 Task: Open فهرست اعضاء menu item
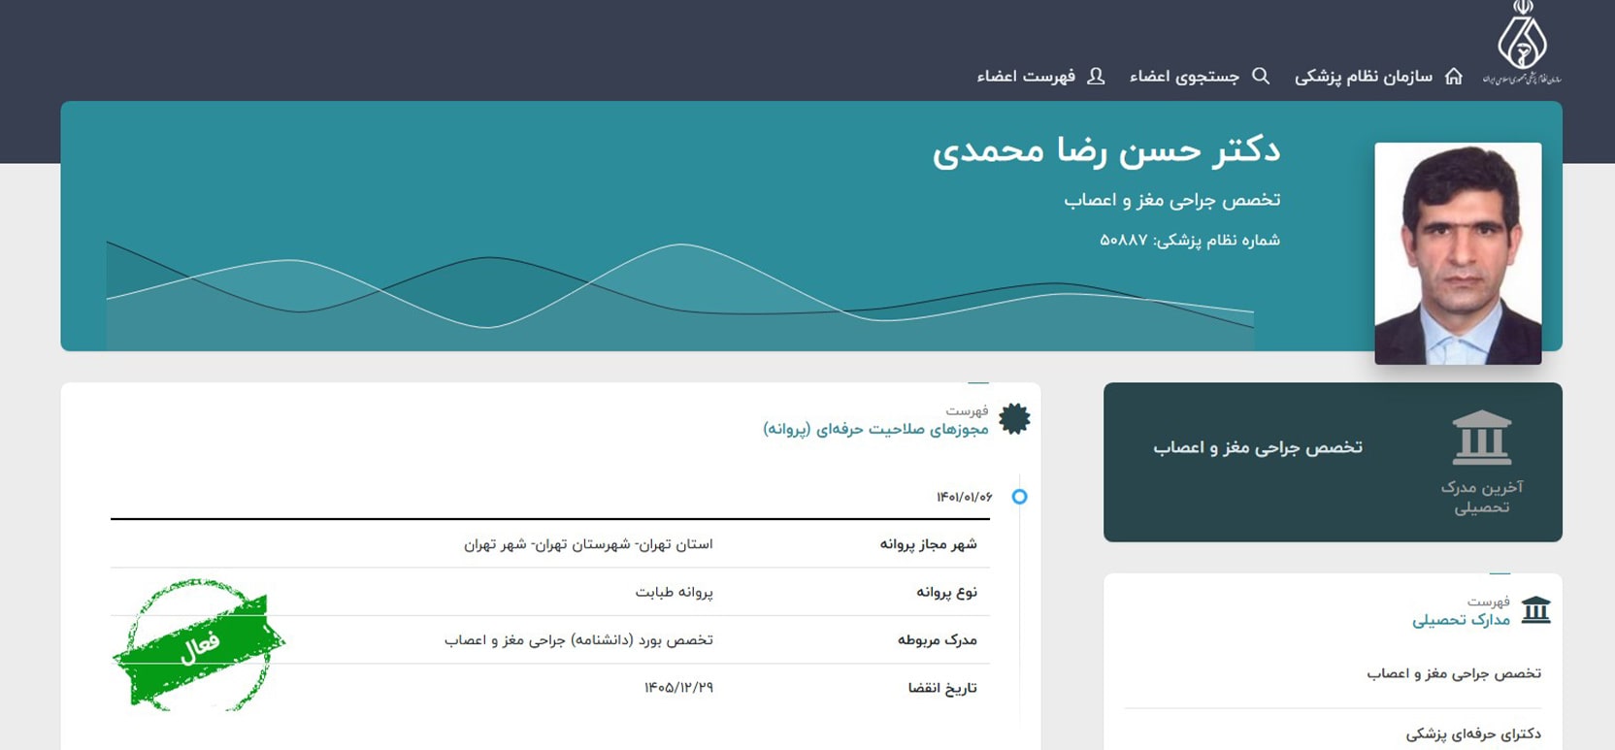tap(1026, 76)
